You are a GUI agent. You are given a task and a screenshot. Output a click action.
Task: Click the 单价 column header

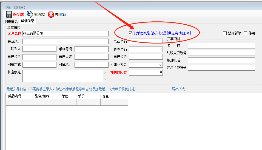(89, 96)
